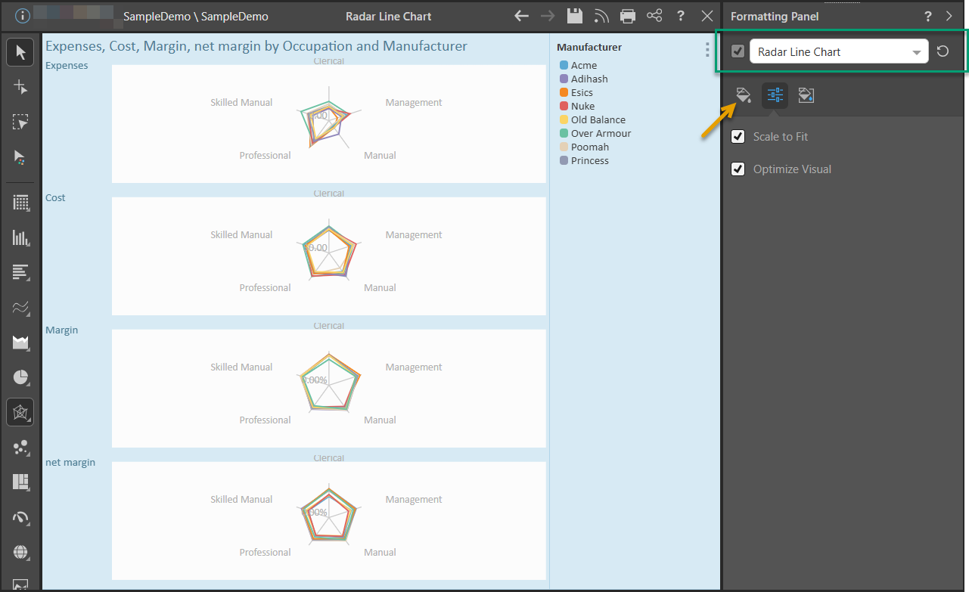Switch to the paint bucket formatting tab

(x=744, y=95)
